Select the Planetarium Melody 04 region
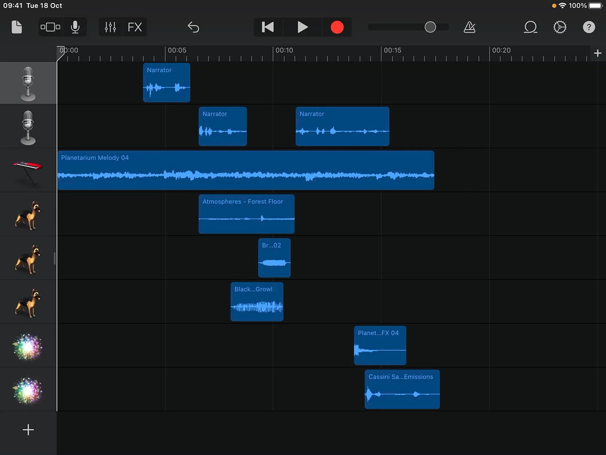 pos(246,170)
